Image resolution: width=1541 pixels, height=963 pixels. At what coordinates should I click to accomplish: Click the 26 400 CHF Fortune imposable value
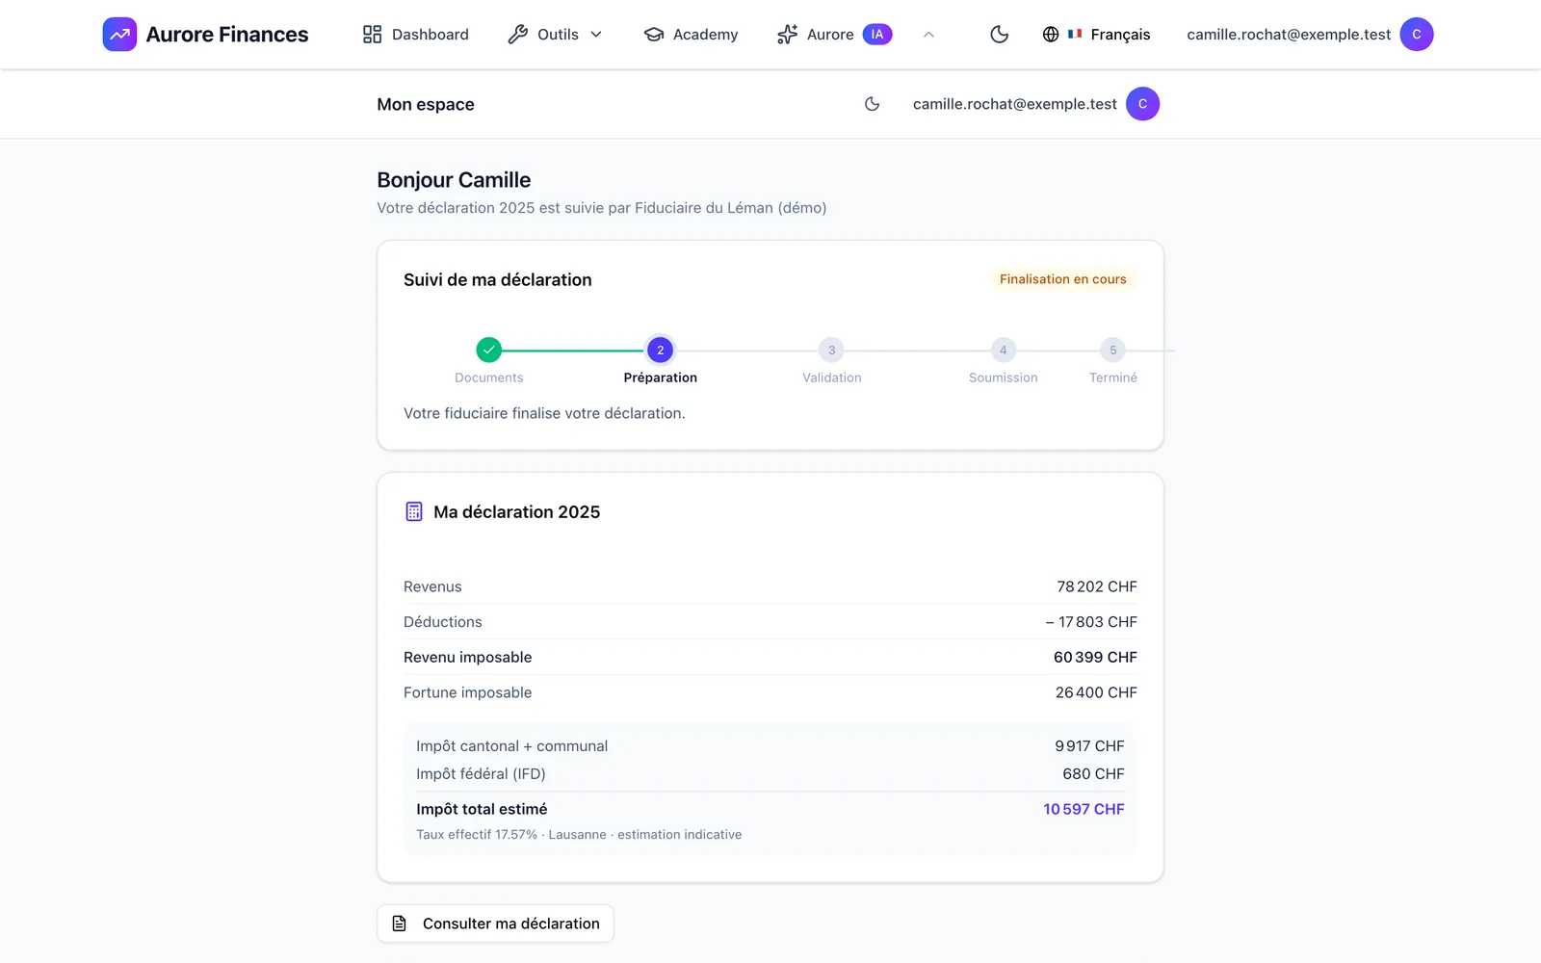1096,692
